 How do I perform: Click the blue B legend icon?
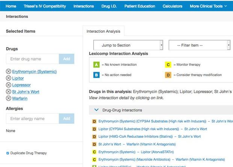click(x=97, y=75)
